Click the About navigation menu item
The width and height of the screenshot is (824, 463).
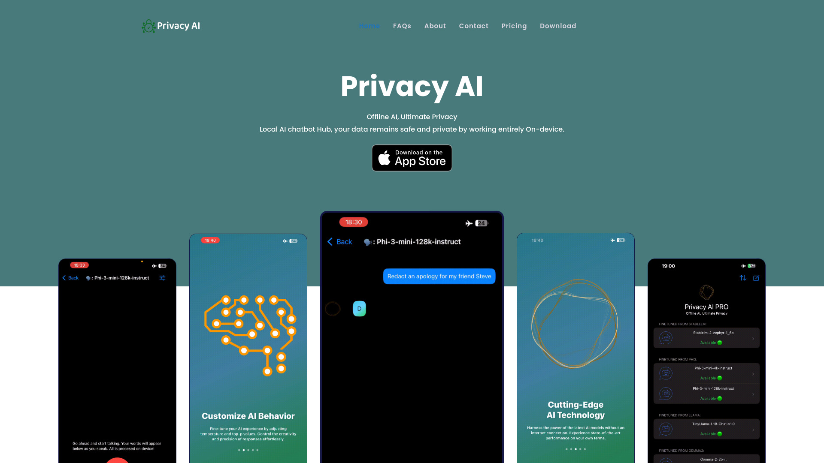(435, 26)
